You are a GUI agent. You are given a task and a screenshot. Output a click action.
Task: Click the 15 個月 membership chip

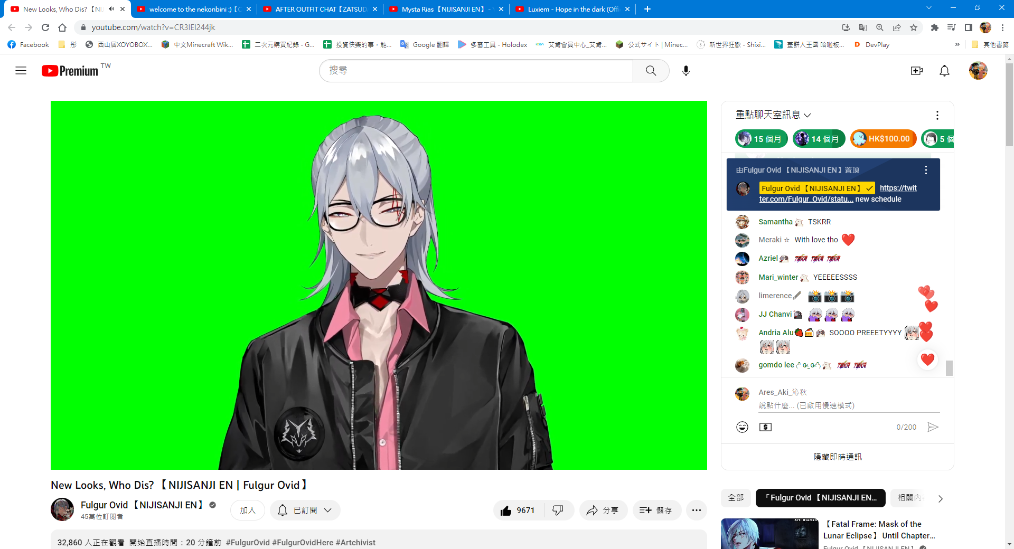[761, 139]
